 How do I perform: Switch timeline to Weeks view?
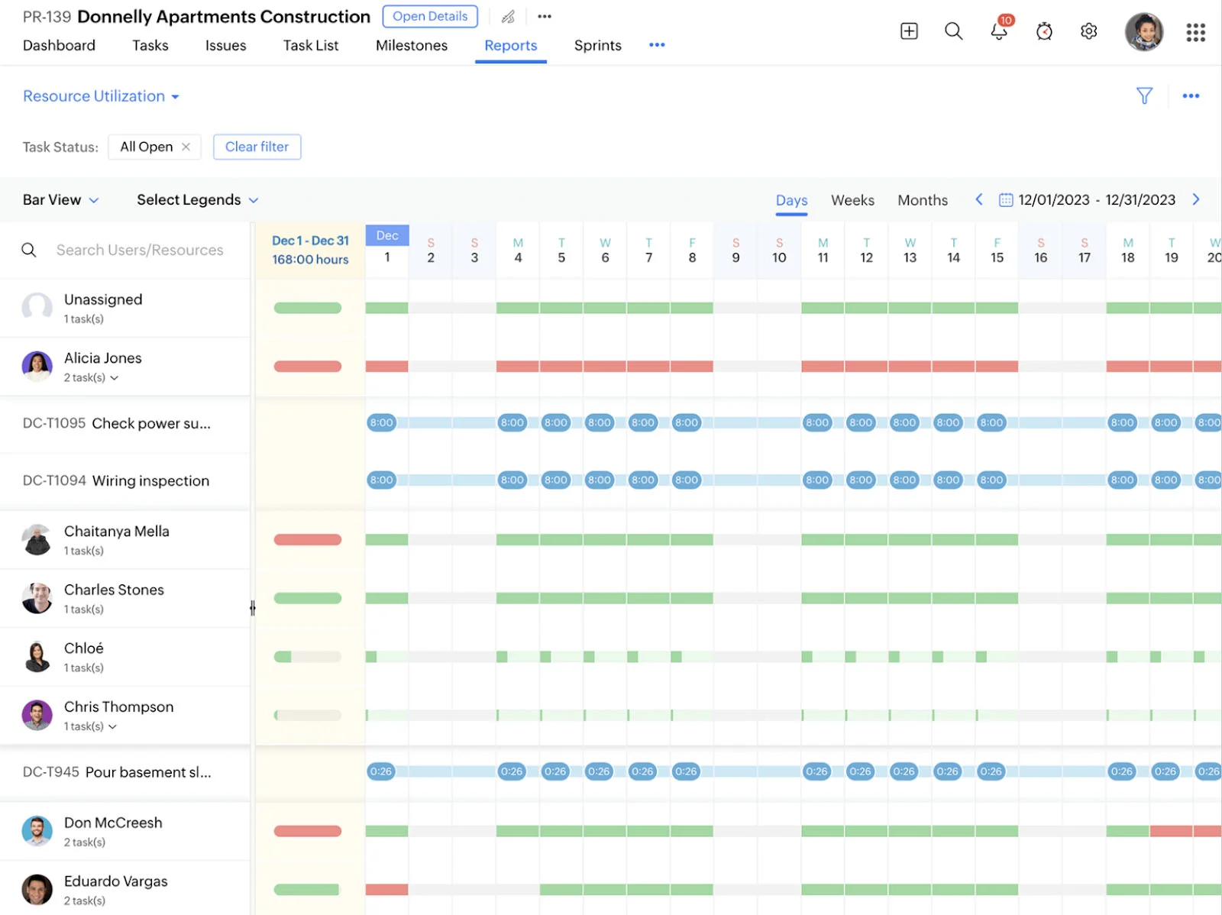pyautogui.click(x=852, y=200)
